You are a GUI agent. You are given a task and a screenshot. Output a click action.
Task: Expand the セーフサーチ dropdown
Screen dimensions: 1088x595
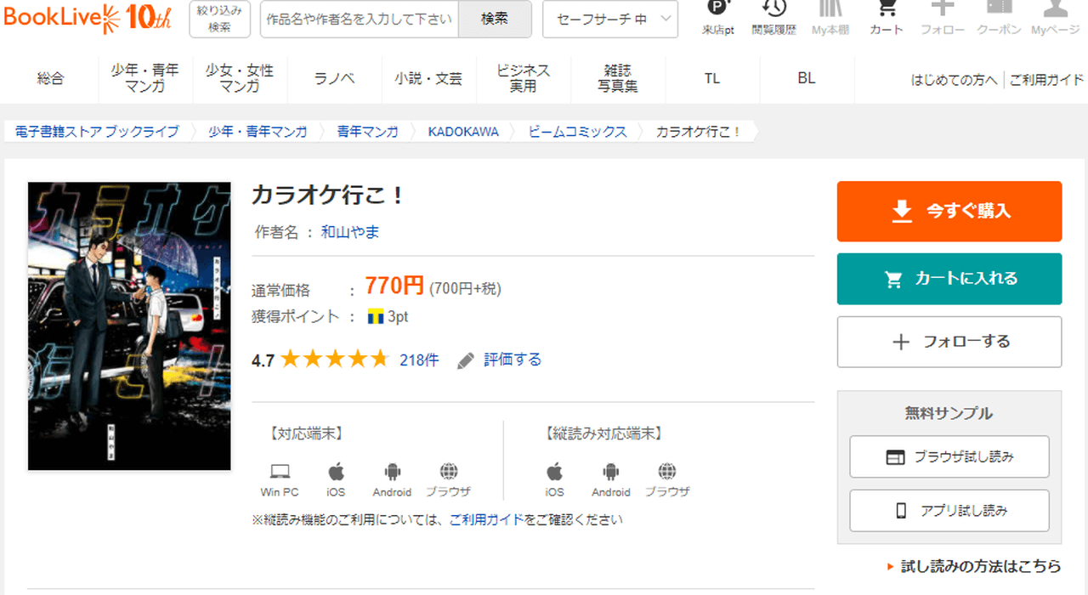tap(610, 19)
